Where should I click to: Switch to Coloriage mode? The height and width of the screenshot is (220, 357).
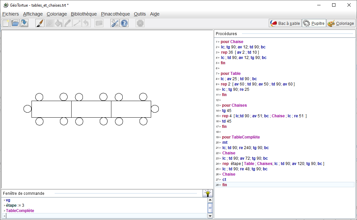click(341, 23)
